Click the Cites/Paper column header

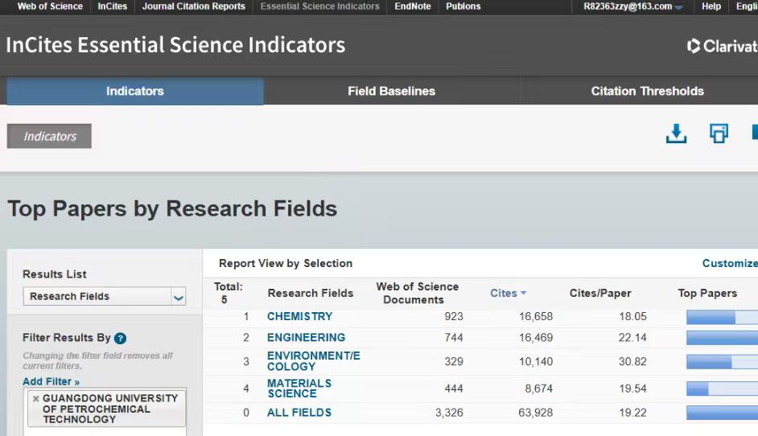[600, 293]
